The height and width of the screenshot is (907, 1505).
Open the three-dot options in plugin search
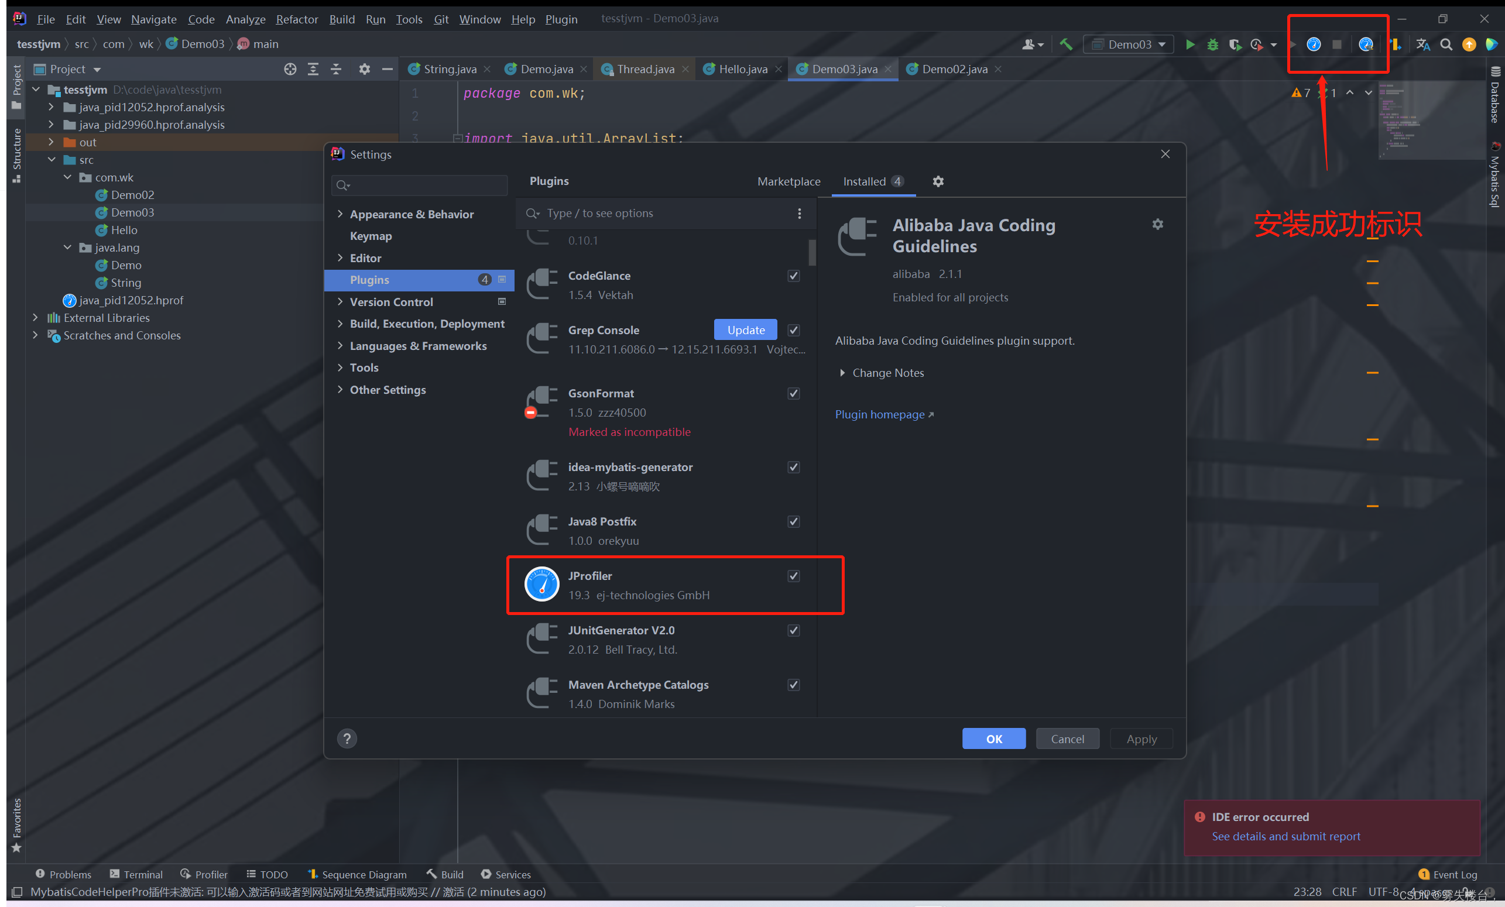point(799,213)
